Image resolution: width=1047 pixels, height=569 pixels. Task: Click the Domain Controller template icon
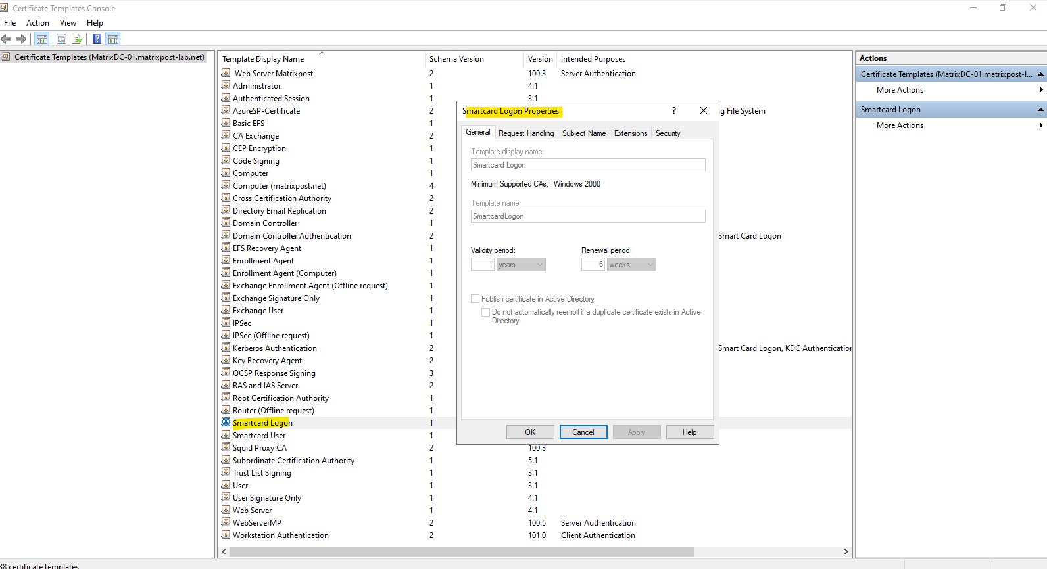(x=226, y=223)
